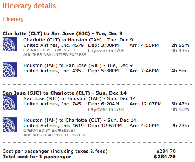Click San Jose to Charlotte Dec 14 header
Viewport: 195px width, 162px height.
coord(65,93)
